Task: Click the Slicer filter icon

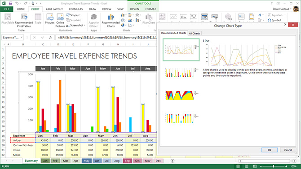Action: click(204, 17)
